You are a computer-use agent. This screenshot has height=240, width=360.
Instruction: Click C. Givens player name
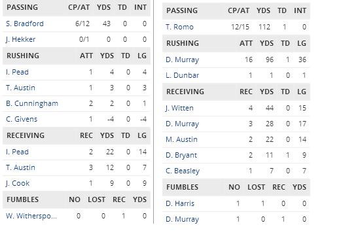pyautogui.click(x=22, y=119)
